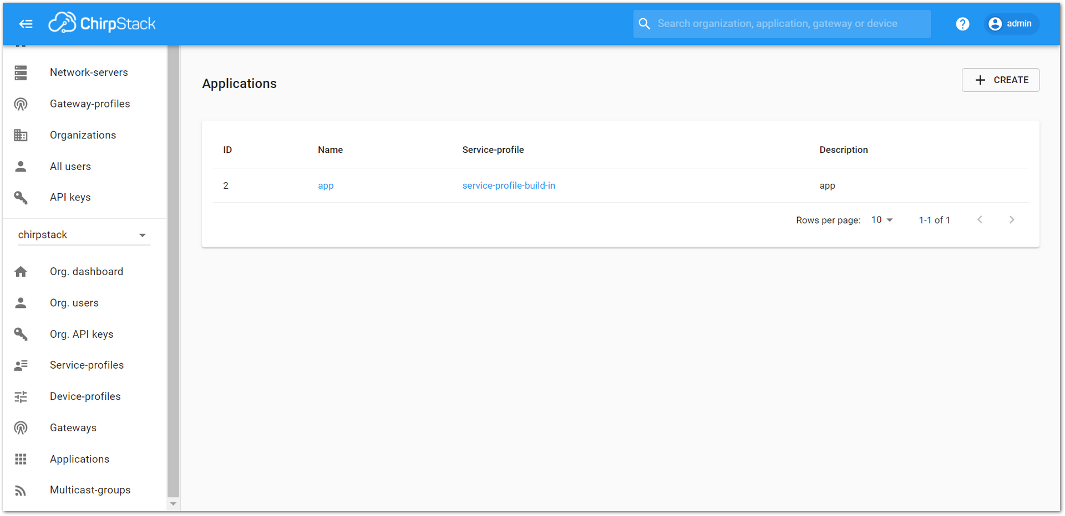Click the Gateways antenna icon
The height and width of the screenshot is (516, 1065).
click(x=21, y=428)
